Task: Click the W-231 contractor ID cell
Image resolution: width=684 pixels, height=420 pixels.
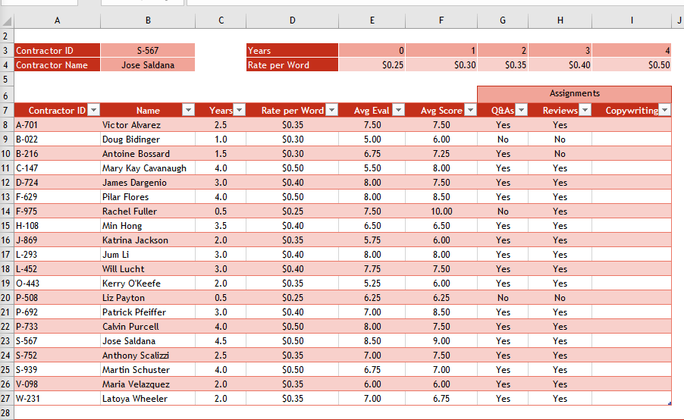Action: [57, 398]
